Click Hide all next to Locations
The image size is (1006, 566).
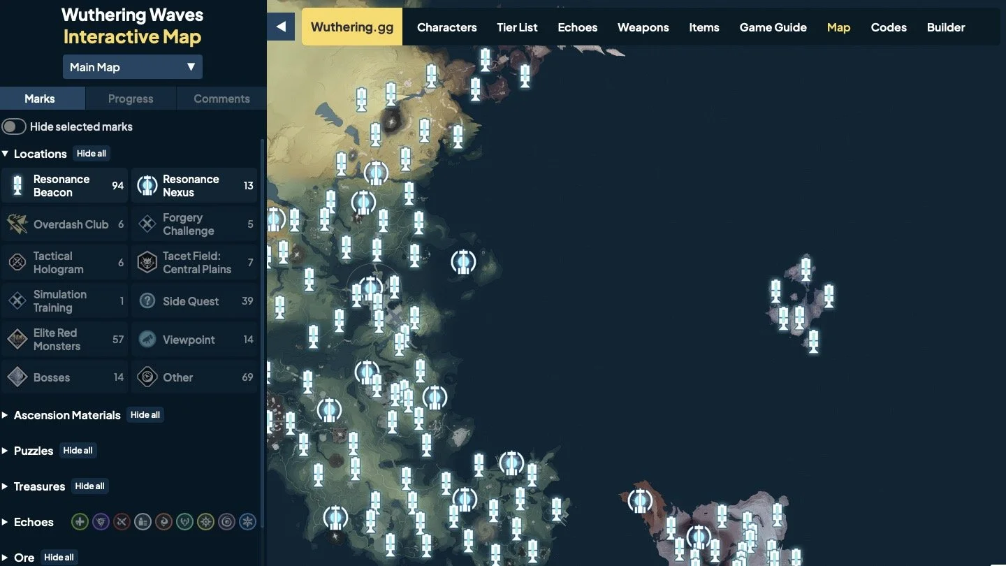coord(92,154)
